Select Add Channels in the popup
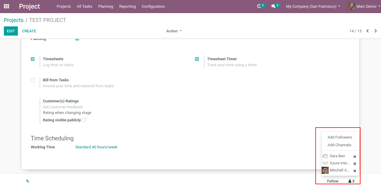381x189 pixels. 339,145
